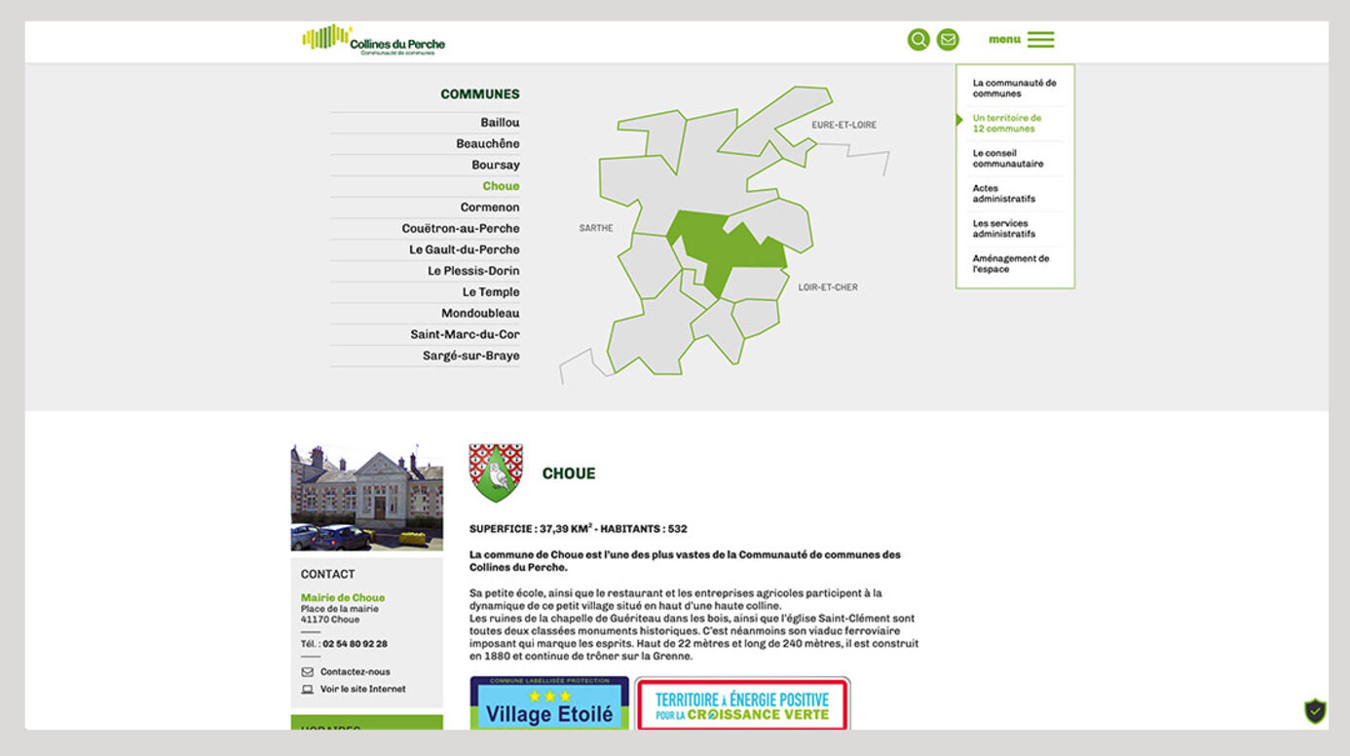The height and width of the screenshot is (756, 1350).
Task: Click the Village Etoilé label badge
Action: 549,703
